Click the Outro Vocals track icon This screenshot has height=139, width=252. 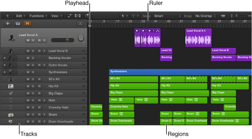[11, 65]
